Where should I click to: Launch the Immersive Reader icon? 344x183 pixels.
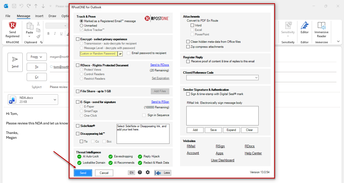click(x=321, y=25)
